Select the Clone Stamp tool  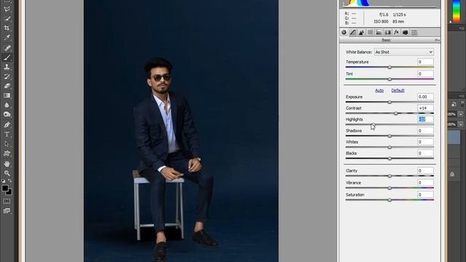(x=7, y=67)
